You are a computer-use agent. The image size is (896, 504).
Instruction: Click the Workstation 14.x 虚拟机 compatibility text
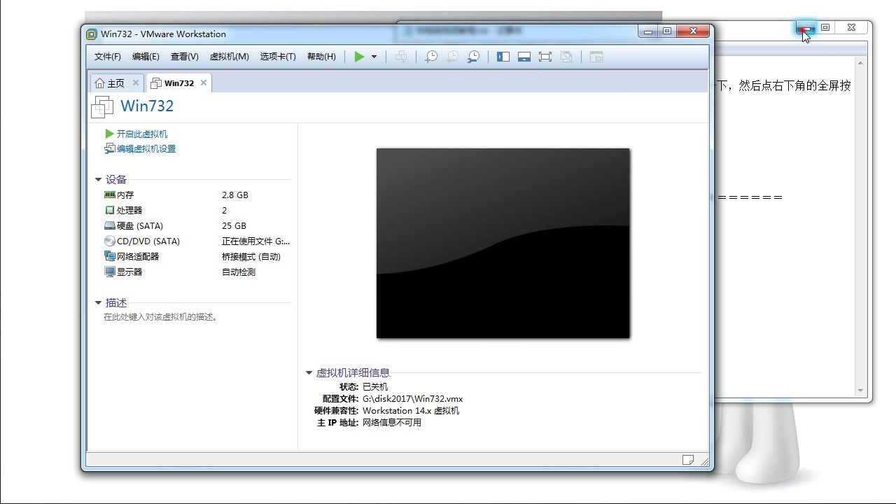point(411,410)
